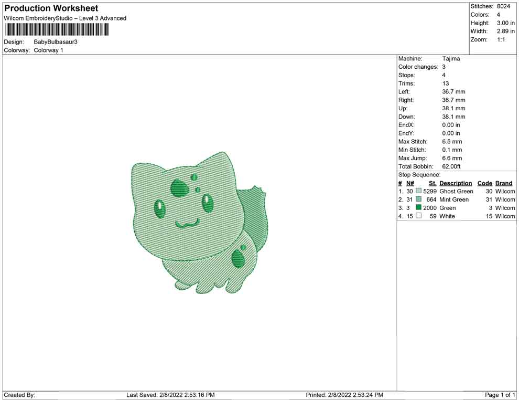Click the Stitches count 8024
This screenshot has width=519, height=400.
(503, 6)
